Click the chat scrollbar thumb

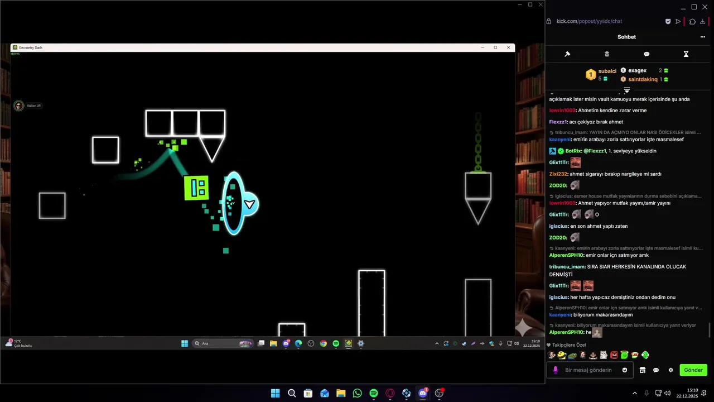point(710,330)
